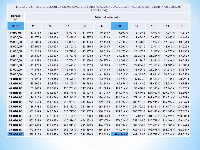Click the age column header 48

(x=84, y=26)
